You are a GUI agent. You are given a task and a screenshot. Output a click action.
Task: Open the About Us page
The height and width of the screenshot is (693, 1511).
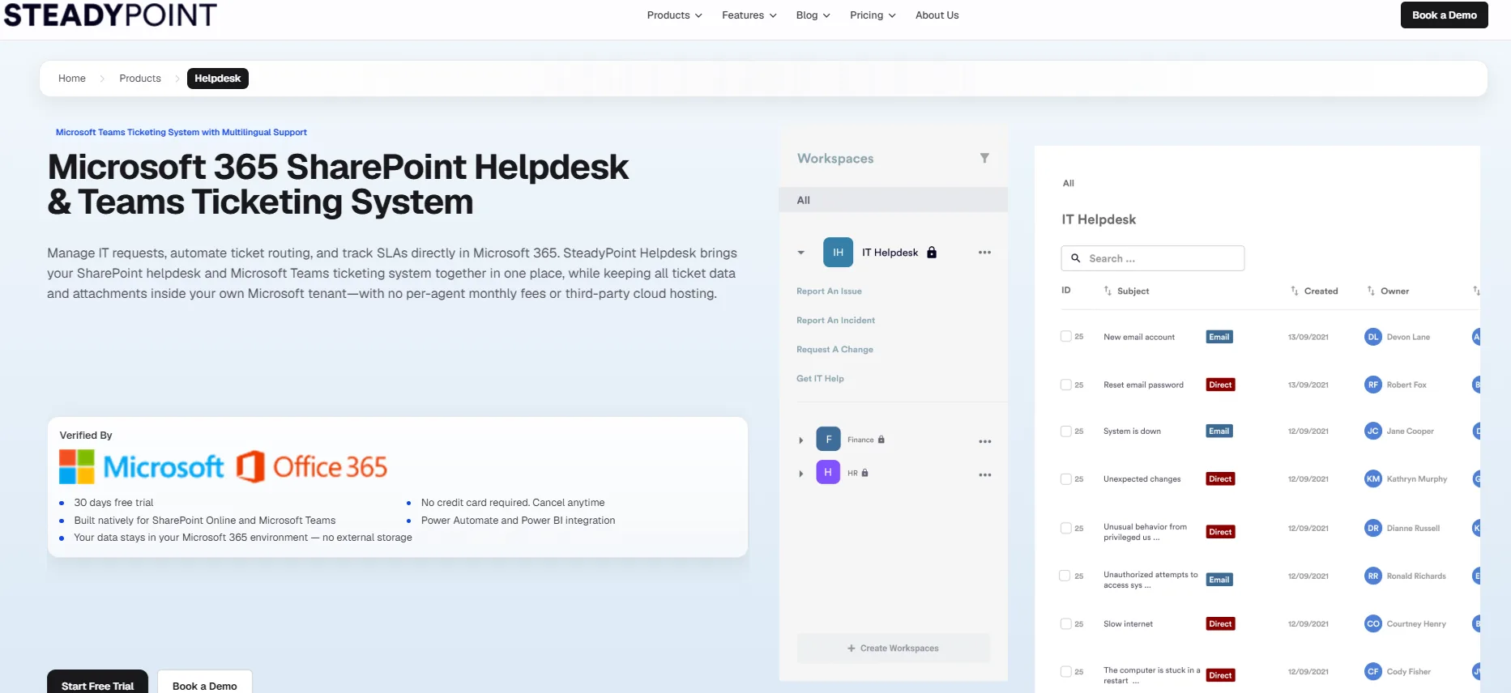(x=937, y=15)
